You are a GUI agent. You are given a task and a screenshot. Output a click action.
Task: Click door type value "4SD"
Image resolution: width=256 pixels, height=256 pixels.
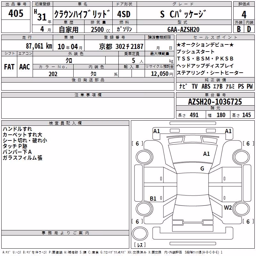point(124,14)
